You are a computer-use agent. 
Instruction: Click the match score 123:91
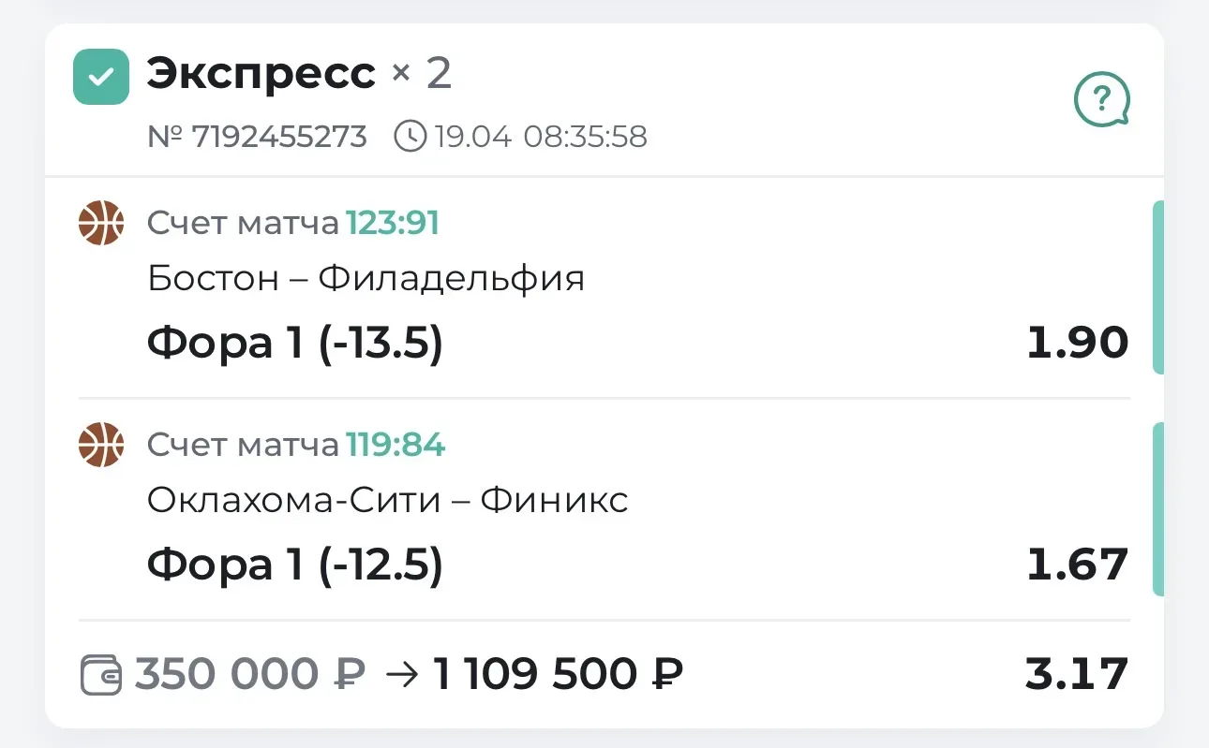[393, 224]
